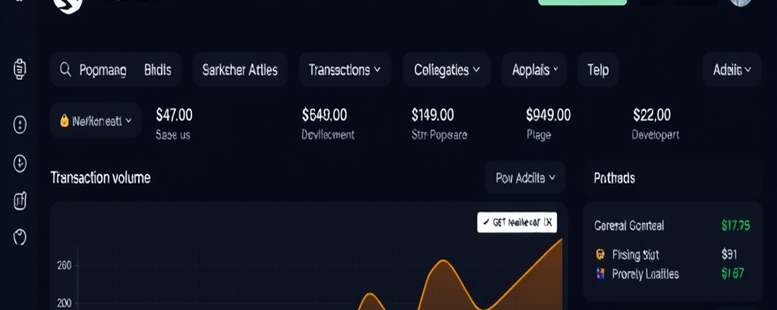777x310 pixels.
Task: Click the Developart label
Action: click(x=655, y=135)
